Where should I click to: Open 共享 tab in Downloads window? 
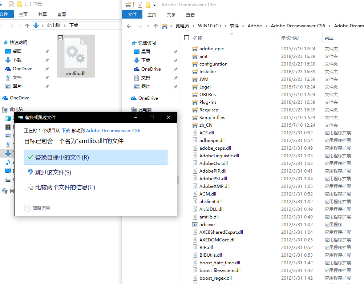43,15
